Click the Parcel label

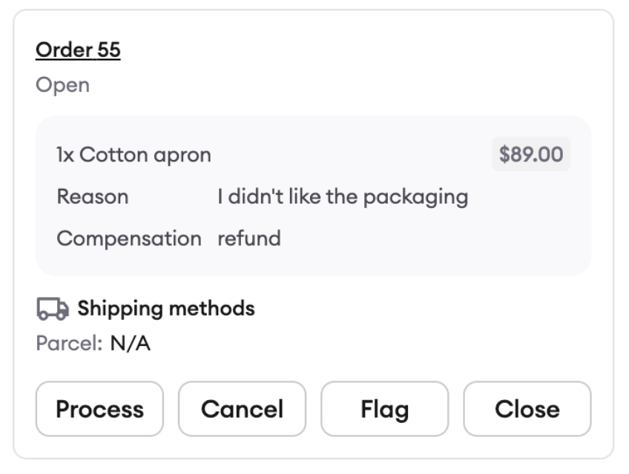pyautogui.click(x=70, y=344)
